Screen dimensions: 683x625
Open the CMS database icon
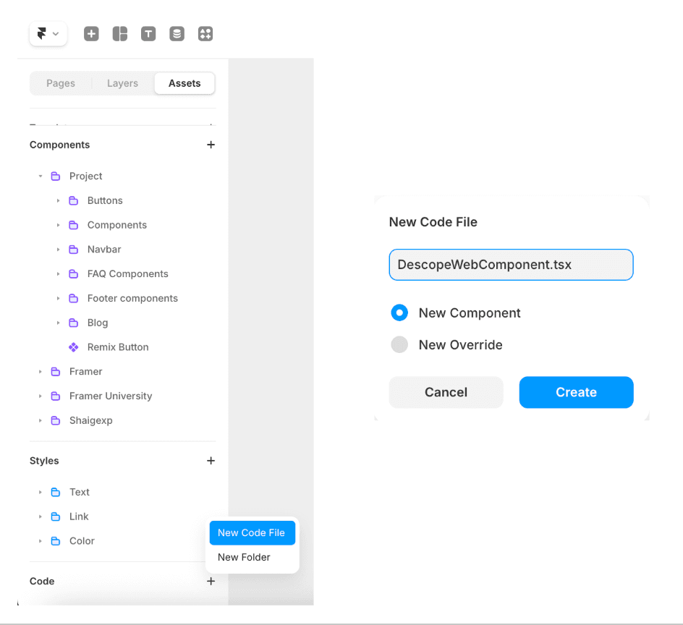coord(177,33)
